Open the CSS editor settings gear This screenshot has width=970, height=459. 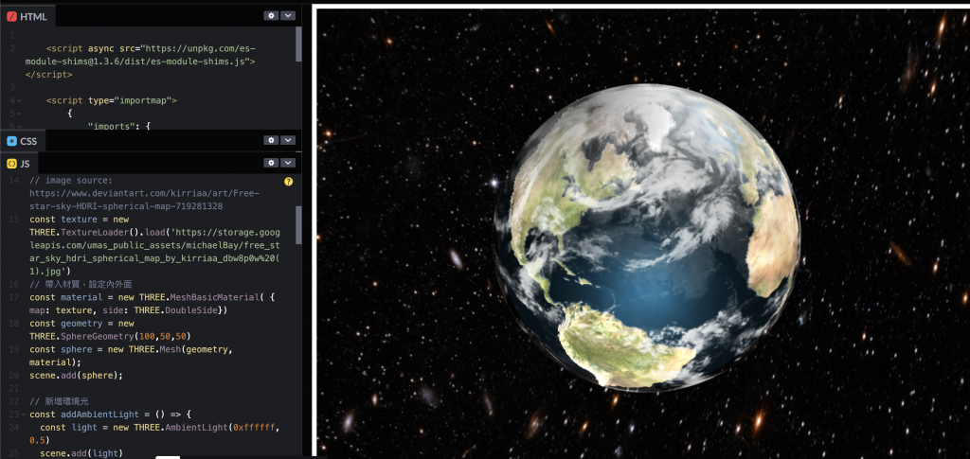click(x=271, y=141)
